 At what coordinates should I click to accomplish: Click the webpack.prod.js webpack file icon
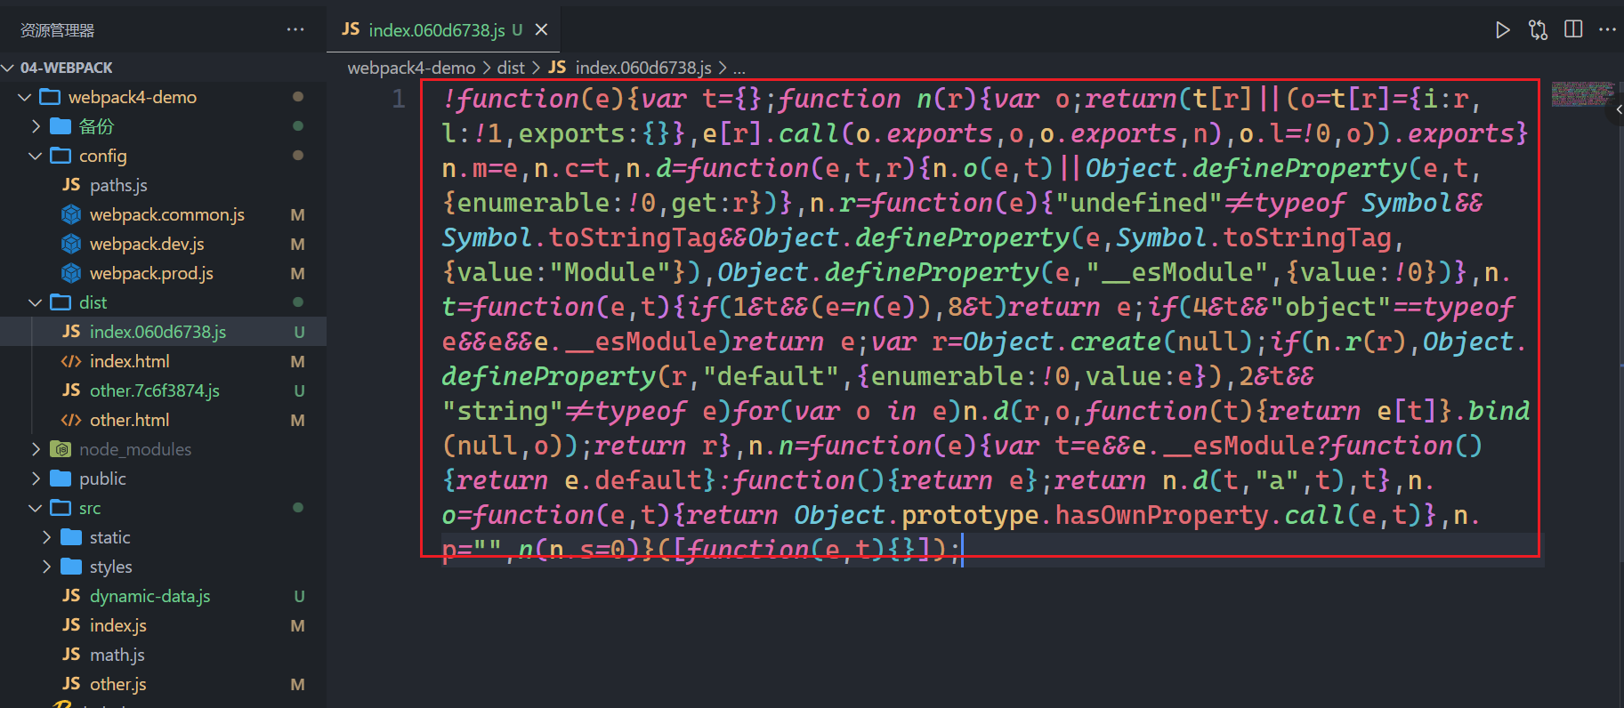pos(71,273)
